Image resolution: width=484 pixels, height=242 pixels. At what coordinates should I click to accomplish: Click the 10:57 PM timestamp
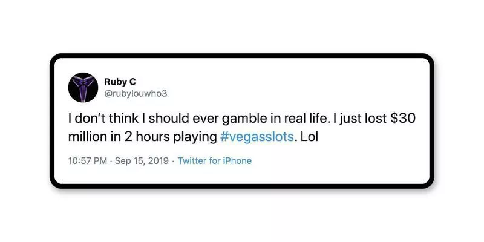coord(88,161)
